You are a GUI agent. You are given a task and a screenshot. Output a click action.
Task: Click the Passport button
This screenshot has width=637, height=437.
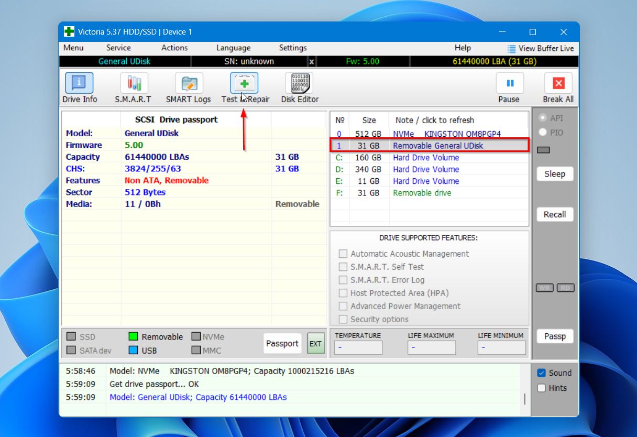282,344
